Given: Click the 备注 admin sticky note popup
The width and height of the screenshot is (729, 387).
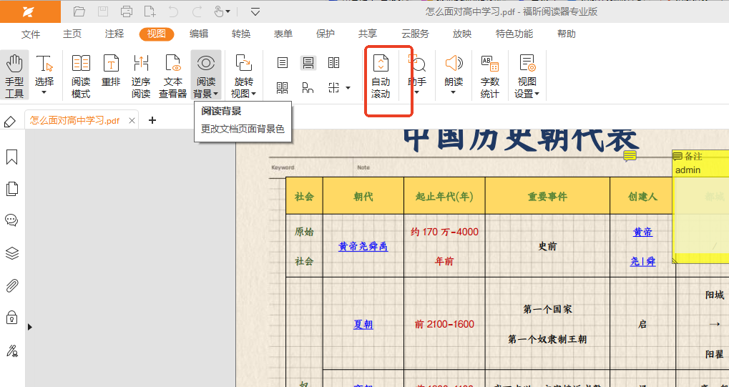Looking at the screenshot, I should (700, 207).
